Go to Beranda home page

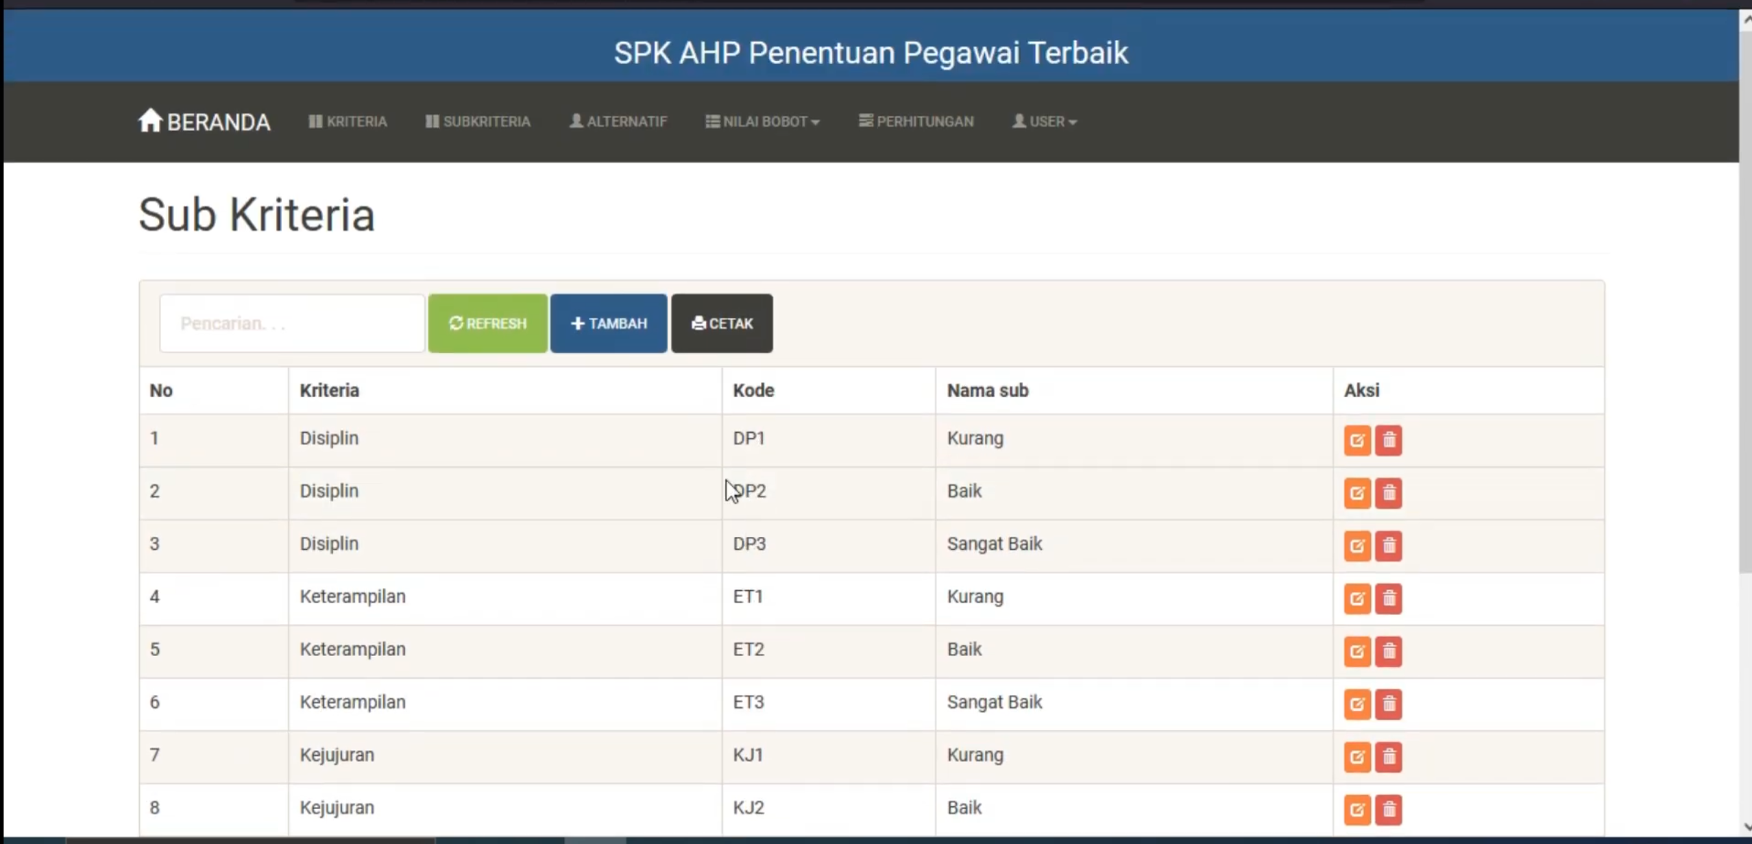(204, 121)
